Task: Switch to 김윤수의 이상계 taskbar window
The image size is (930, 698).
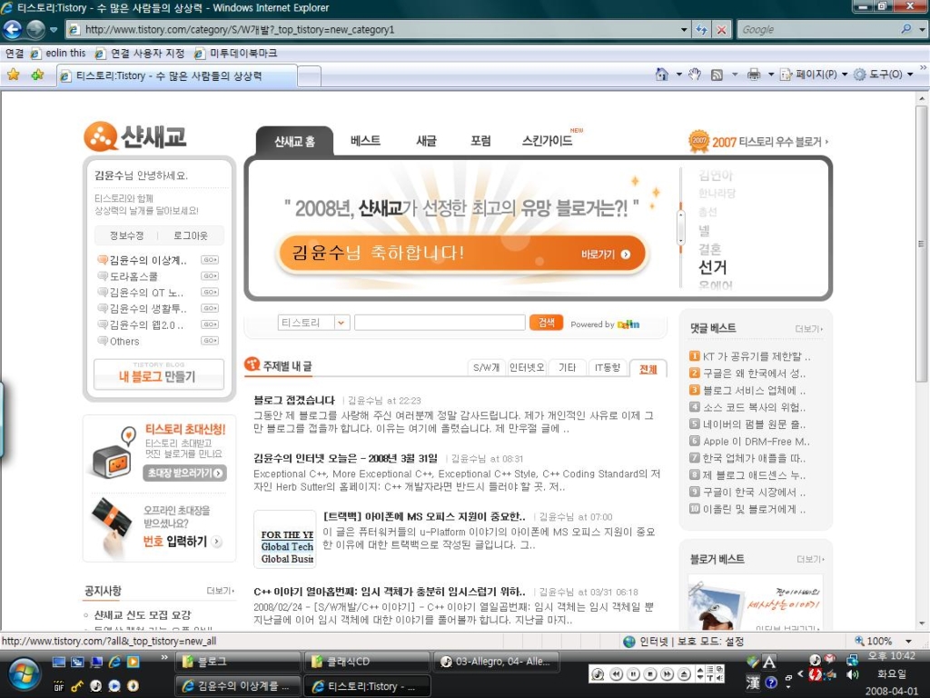Action: coord(239,686)
